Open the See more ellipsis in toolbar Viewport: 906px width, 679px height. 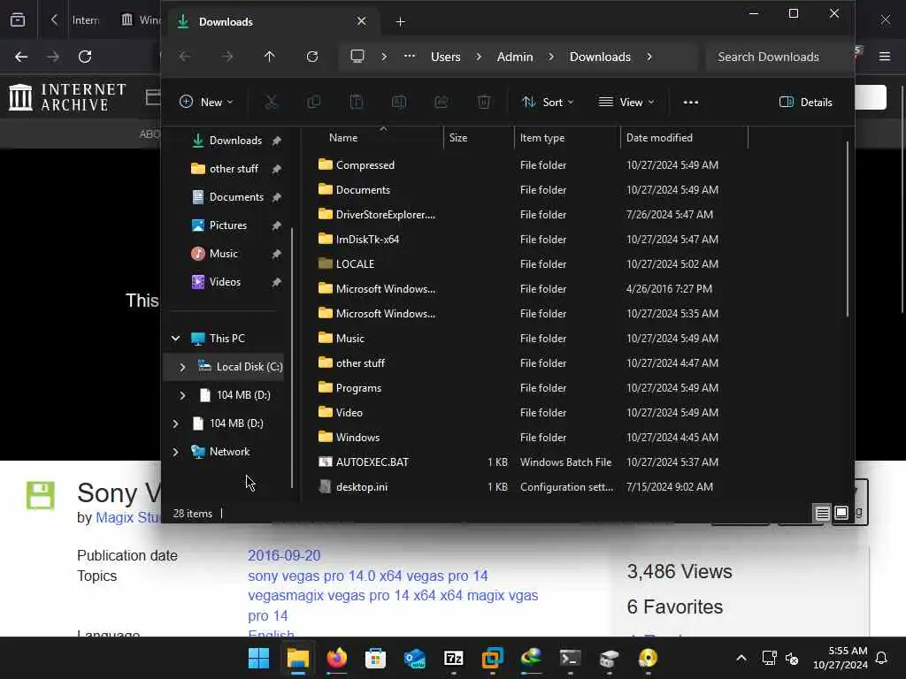pyautogui.click(x=690, y=103)
